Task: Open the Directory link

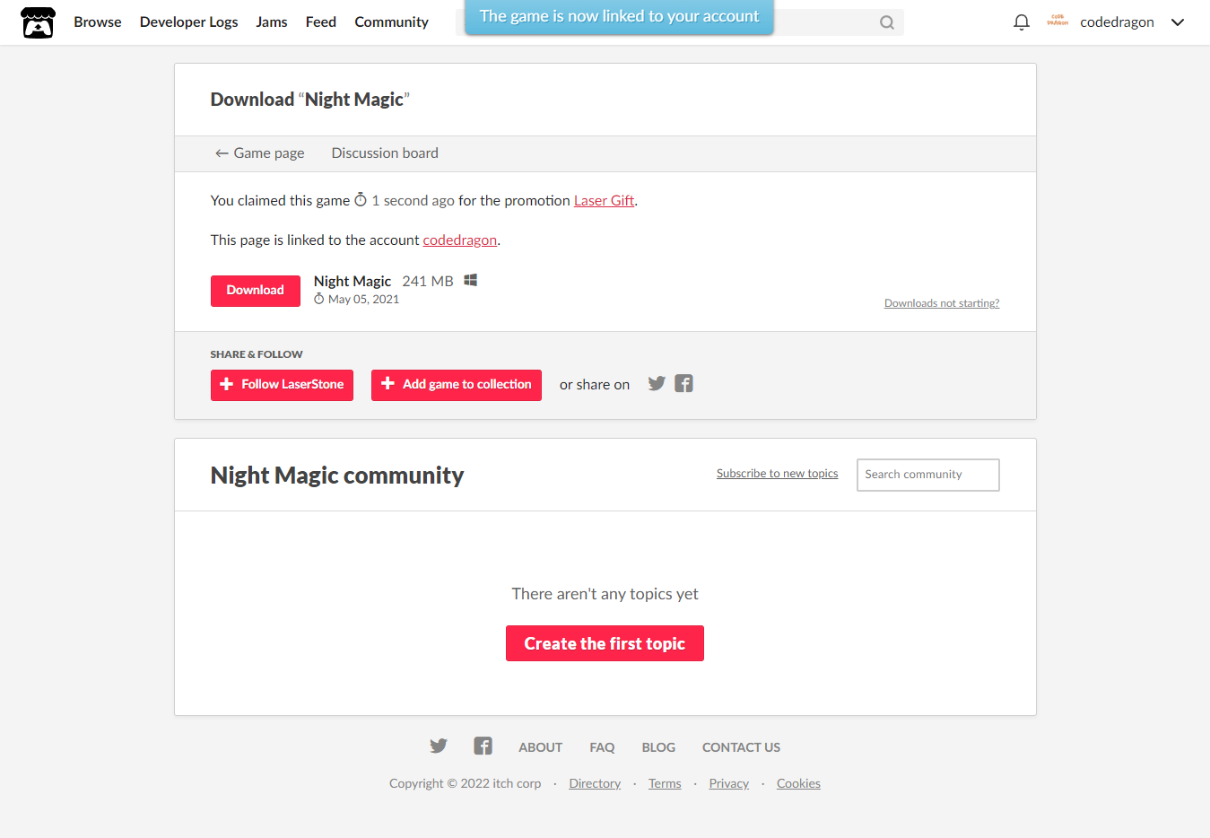Action: tap(595, 783)
